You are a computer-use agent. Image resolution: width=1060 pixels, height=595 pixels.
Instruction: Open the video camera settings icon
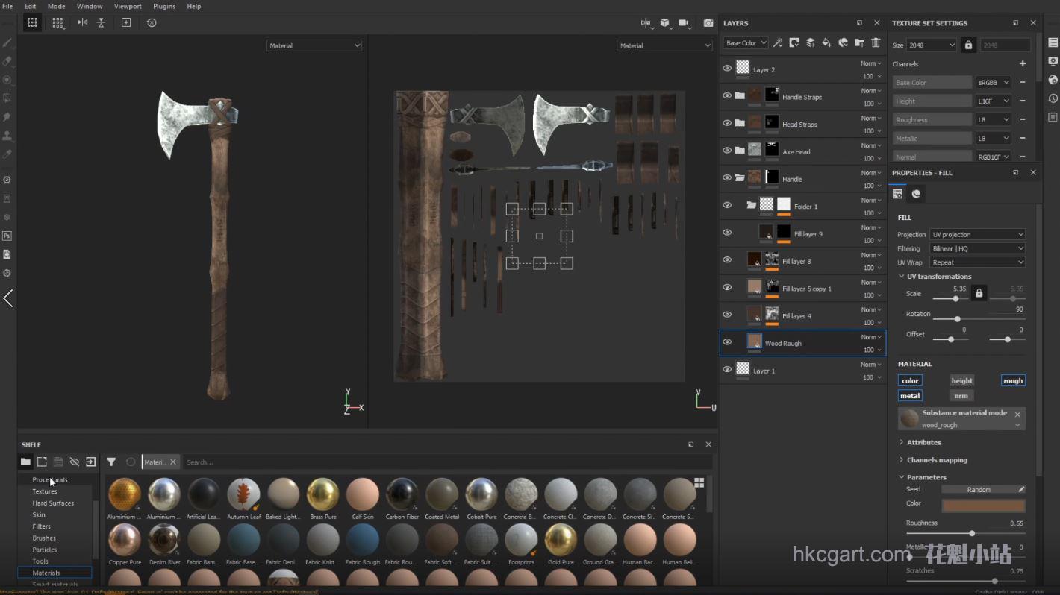click(x=684, y=23)
